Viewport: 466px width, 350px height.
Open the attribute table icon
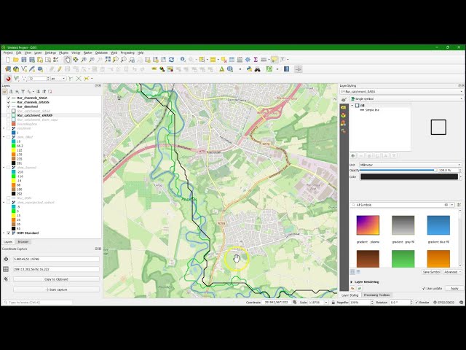[232, 60]
